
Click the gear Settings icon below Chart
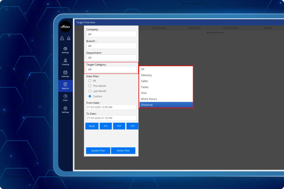[65, 109]
